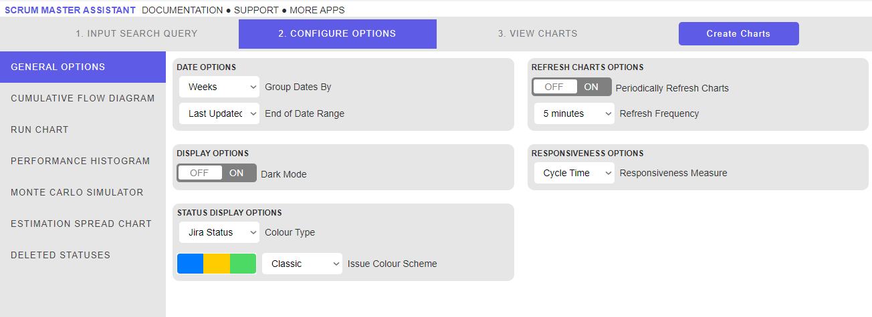Image resolution: width=872 pixels, height=317 pixels.
Task: Open the Documentation link
Action: 182,10
